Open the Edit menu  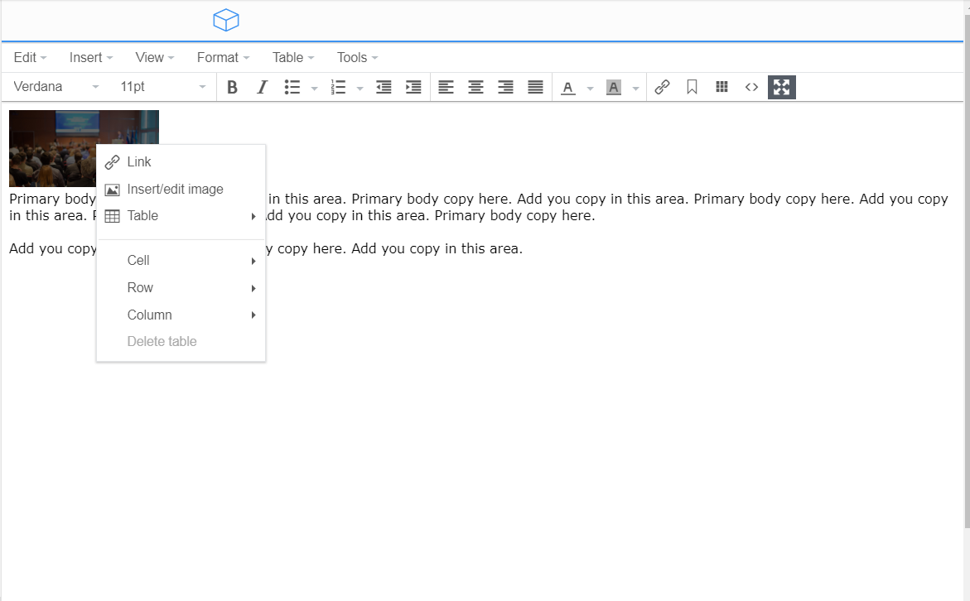tap(30, 57)
